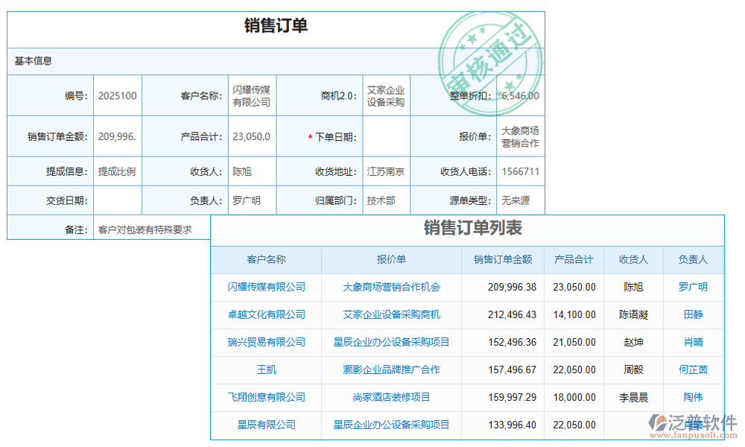
Task: Open quotation 艾家企业设备采购商机
Action: coord(390,314)
